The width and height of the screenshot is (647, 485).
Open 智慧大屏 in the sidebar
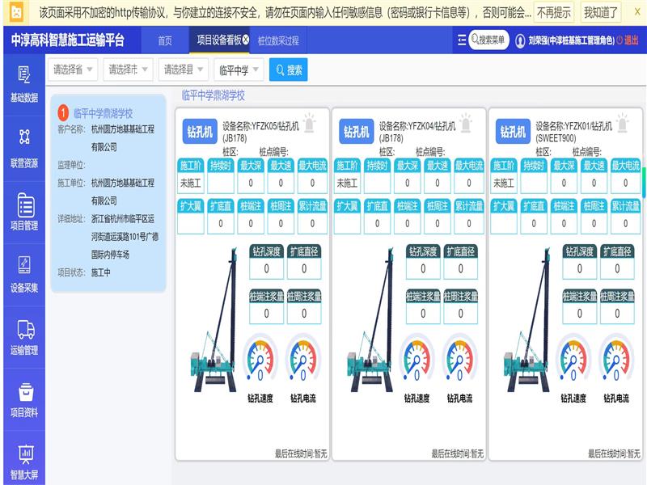point(23,462)
